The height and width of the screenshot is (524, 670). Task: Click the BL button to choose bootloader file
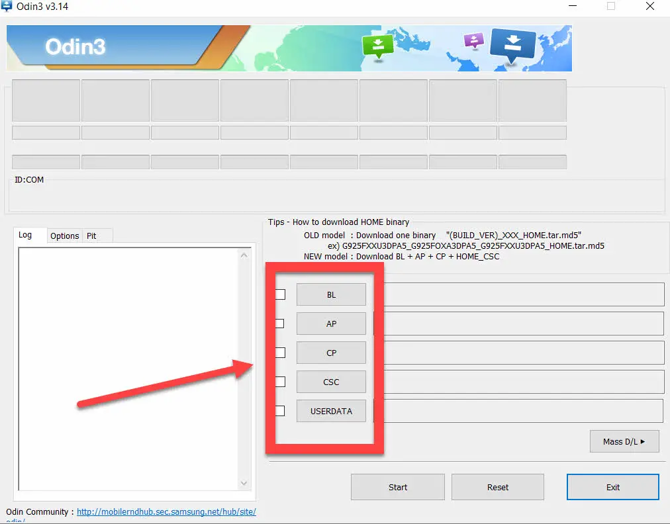coord(331,294)
